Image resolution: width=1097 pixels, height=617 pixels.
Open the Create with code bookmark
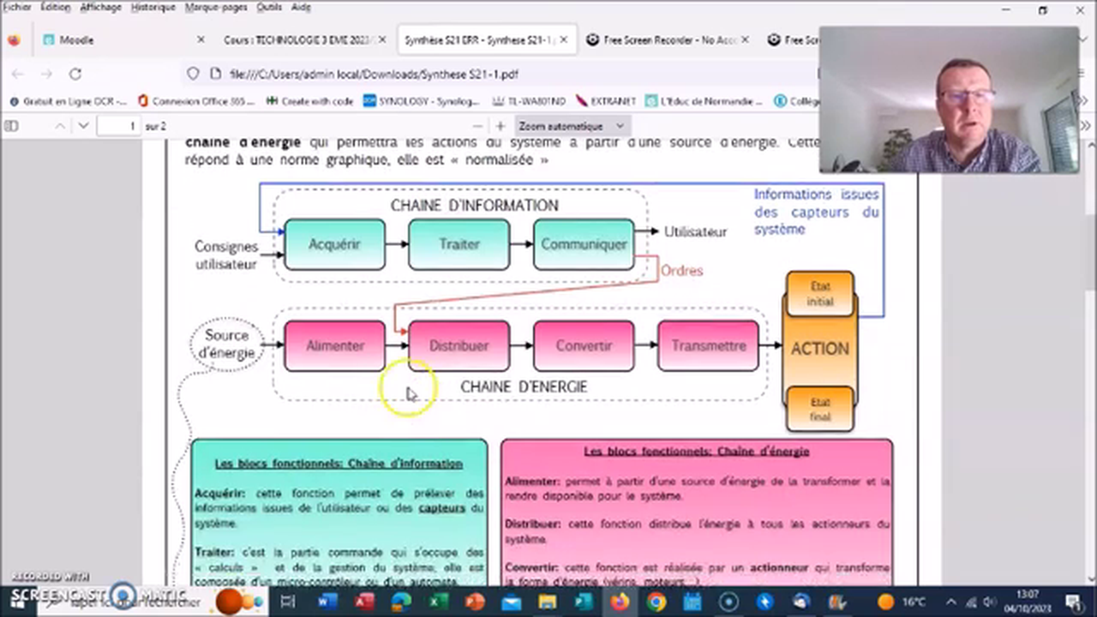[309, 101]
